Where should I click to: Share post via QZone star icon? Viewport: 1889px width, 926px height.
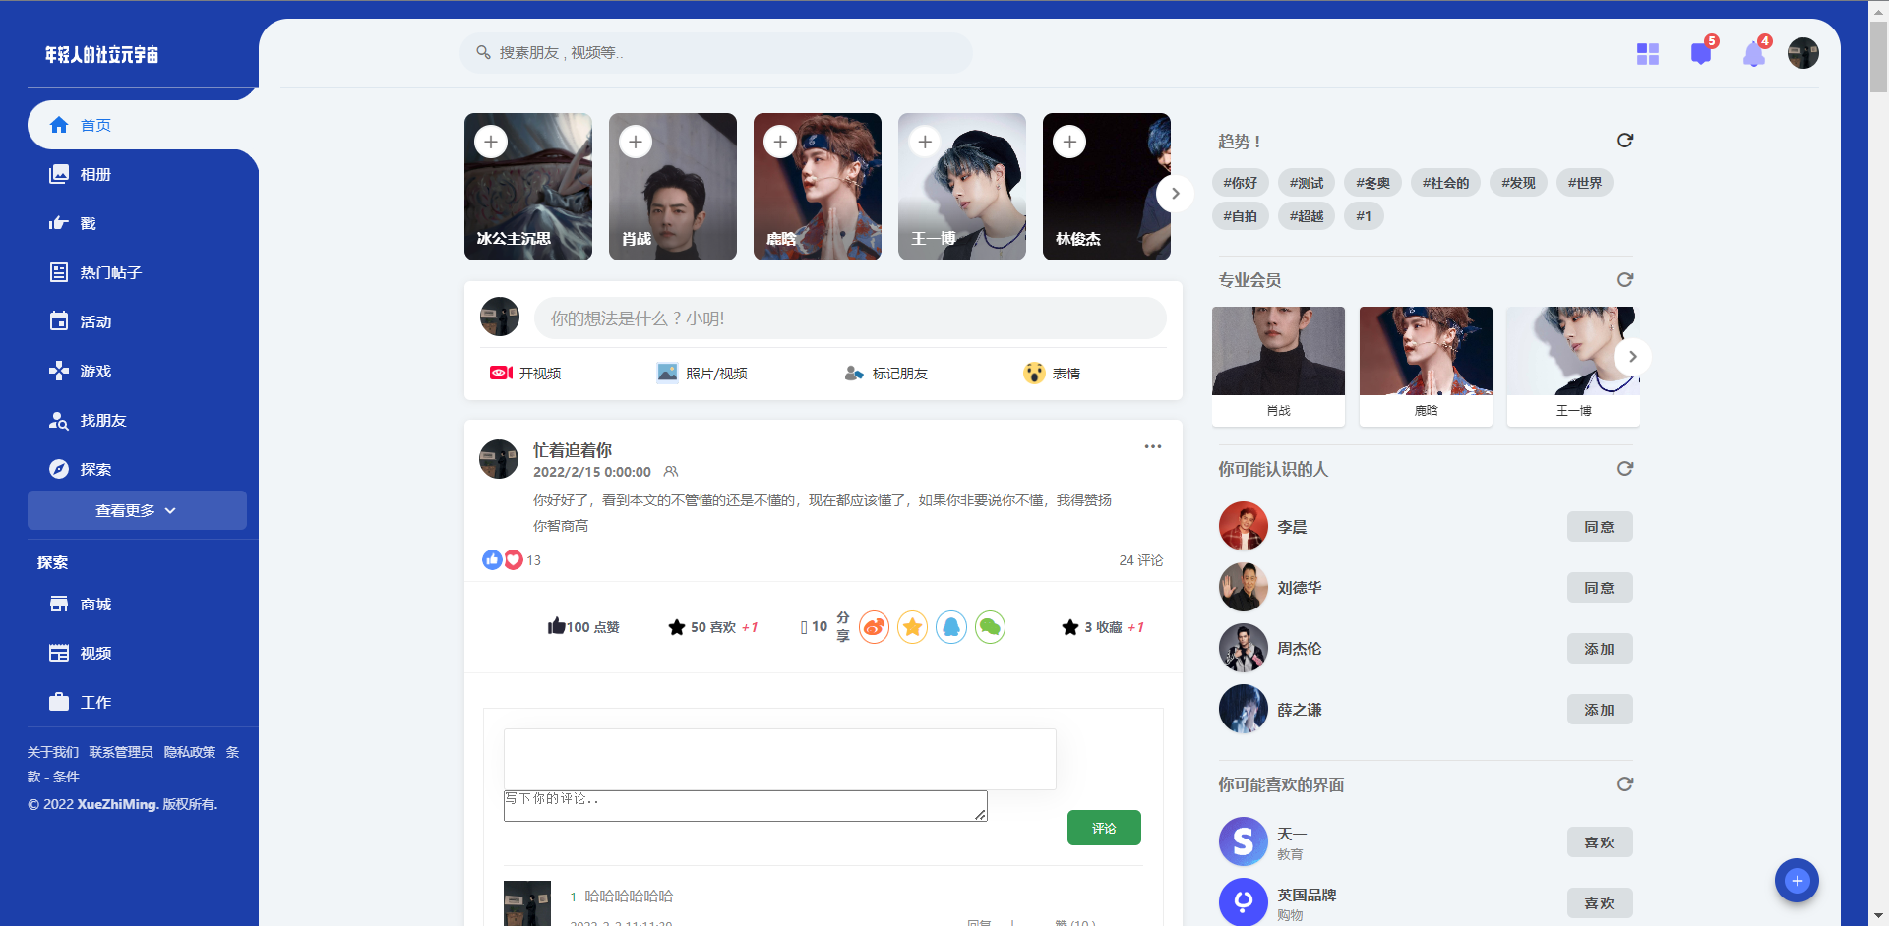coord(913,627)
